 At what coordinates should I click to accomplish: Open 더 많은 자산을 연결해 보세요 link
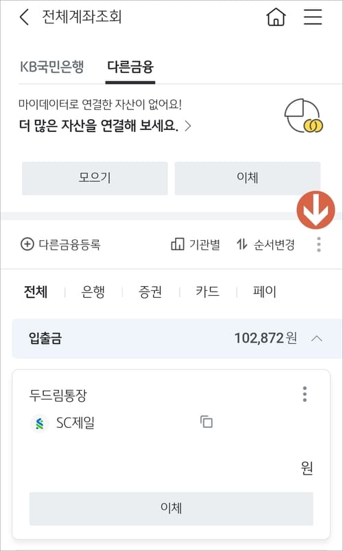point(105,126)
